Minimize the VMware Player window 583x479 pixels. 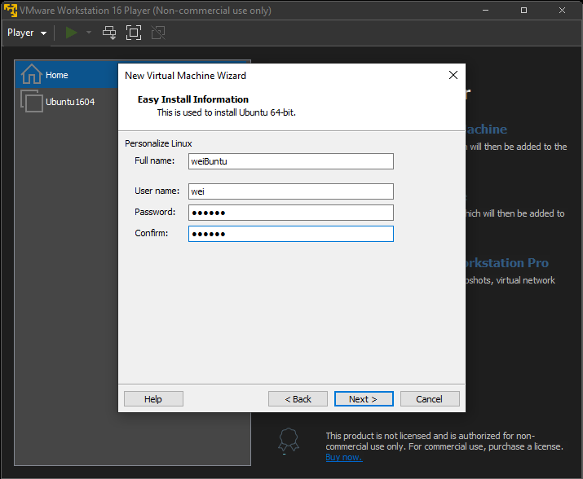click(x=485, y=10)
